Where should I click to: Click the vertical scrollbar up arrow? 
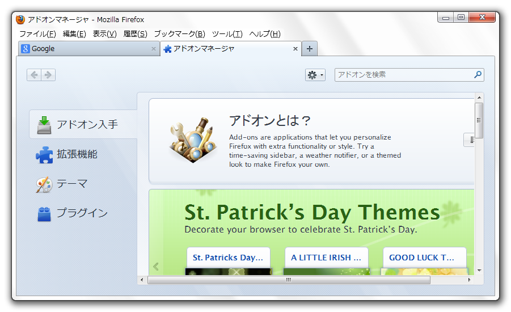[x=479, y=98]
